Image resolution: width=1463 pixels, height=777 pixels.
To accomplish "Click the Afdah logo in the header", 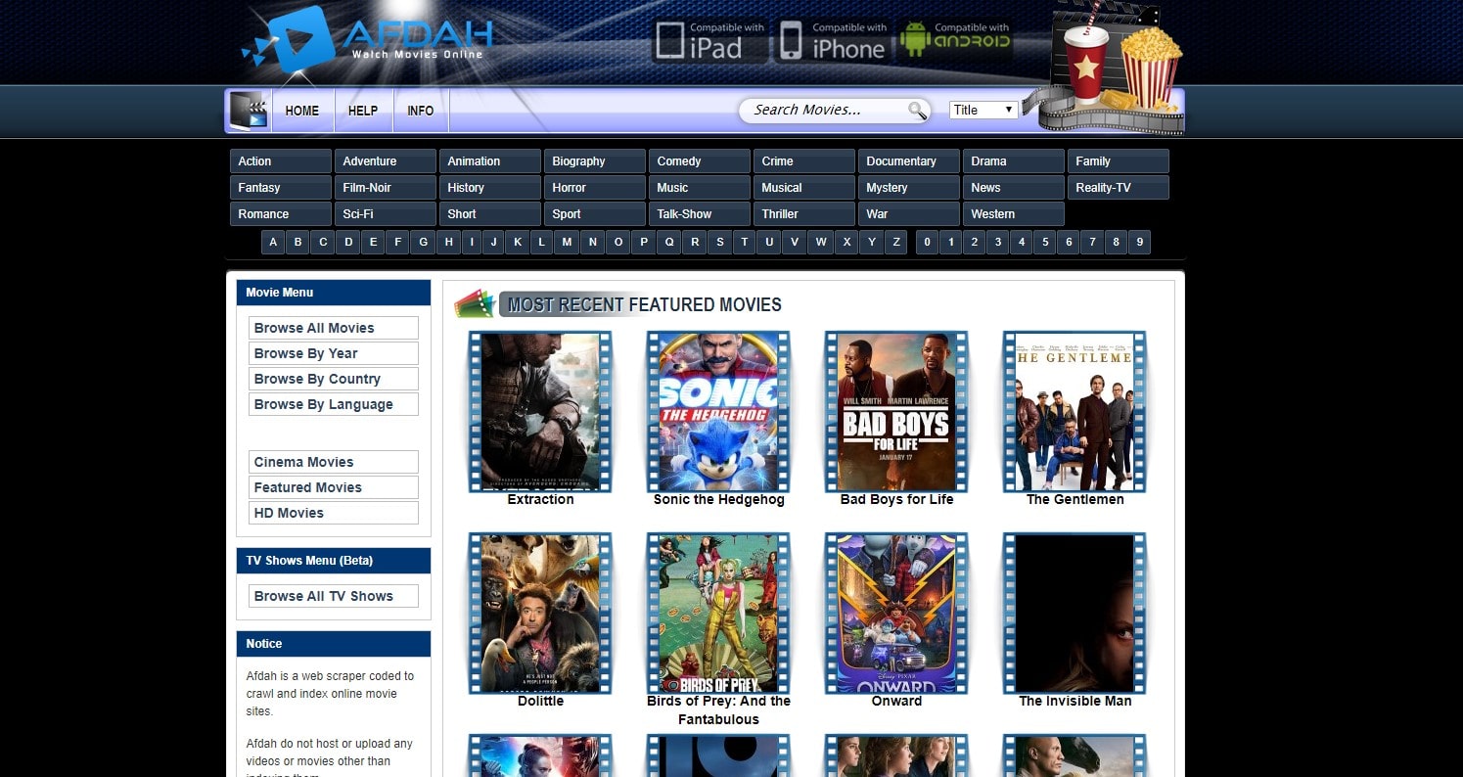I will (x=367, y=41).
